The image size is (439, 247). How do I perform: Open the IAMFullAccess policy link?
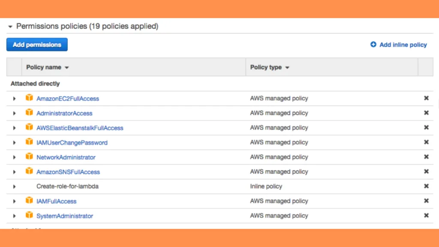(x=56, y=201)
